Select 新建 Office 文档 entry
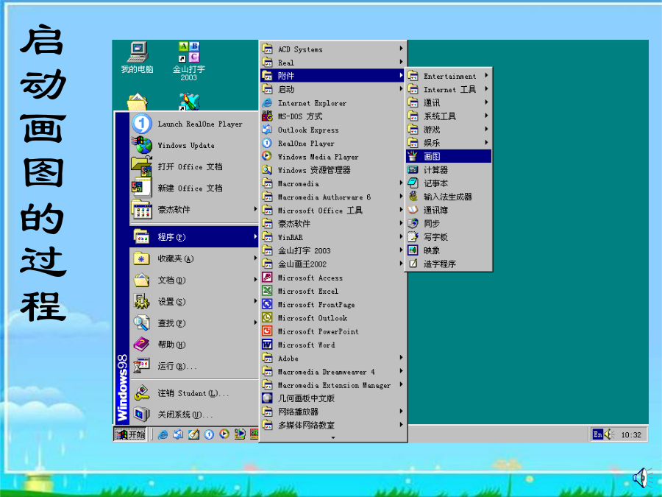This screenshot has width=662, height=497. tap(193, 188)
